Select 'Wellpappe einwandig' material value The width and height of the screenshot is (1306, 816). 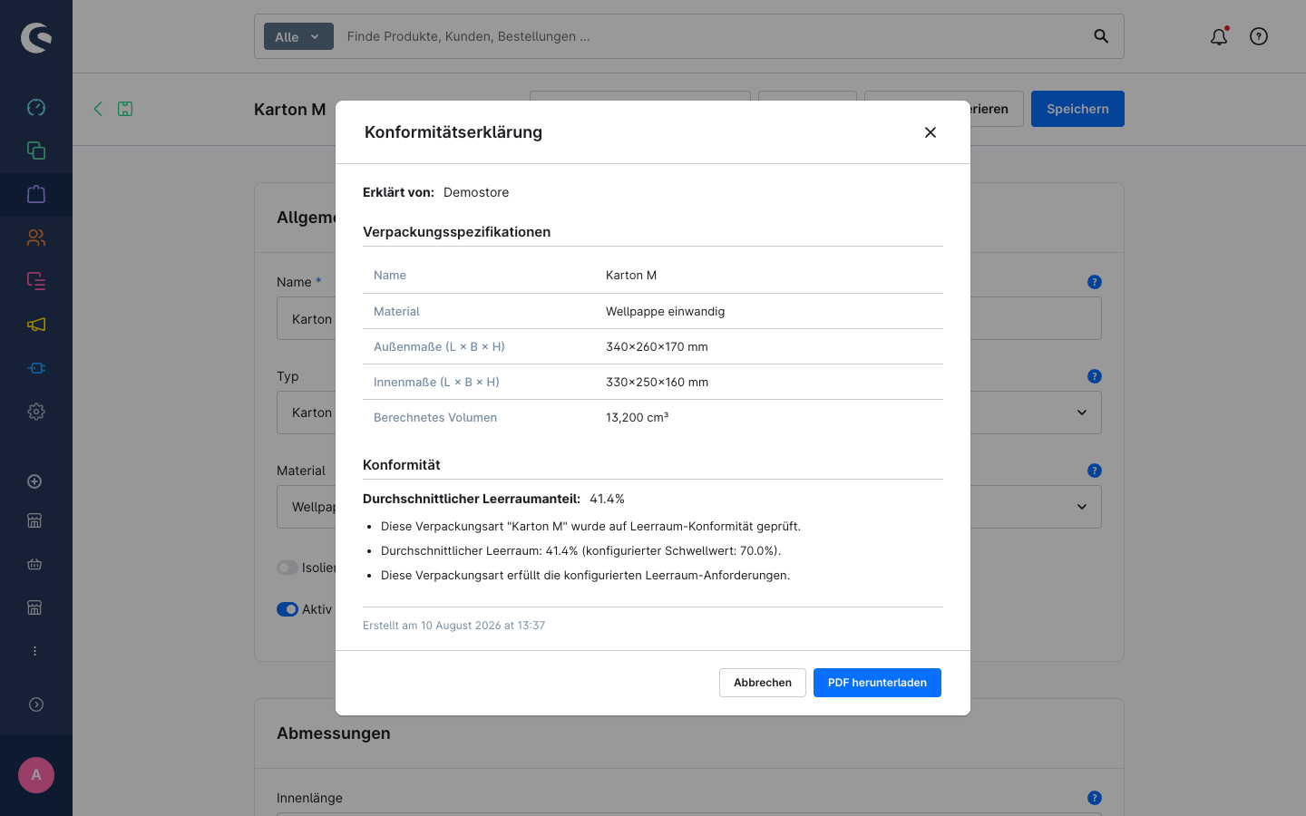coord(665,311)
